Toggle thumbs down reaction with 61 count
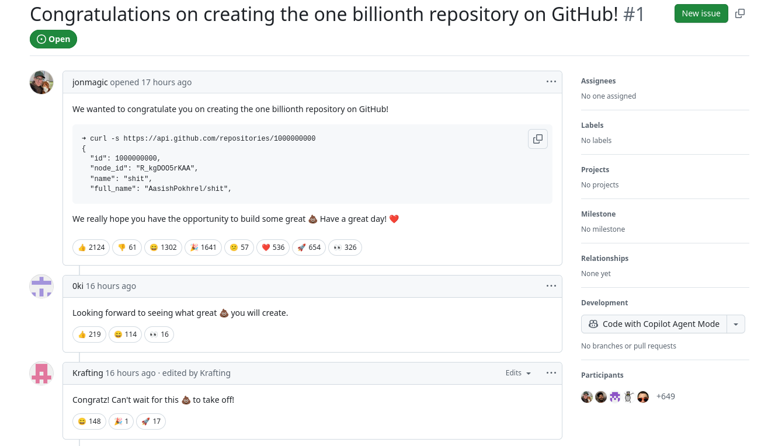Screen dimensions: 768x446 127,248
